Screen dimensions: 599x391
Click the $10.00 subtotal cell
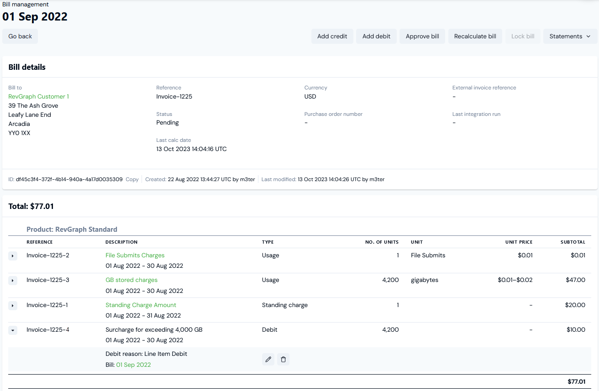576,330
